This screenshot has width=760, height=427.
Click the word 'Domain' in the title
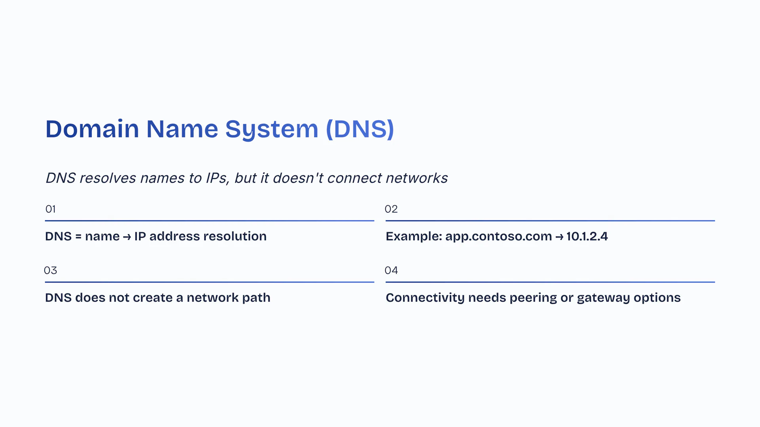[92, 129]
